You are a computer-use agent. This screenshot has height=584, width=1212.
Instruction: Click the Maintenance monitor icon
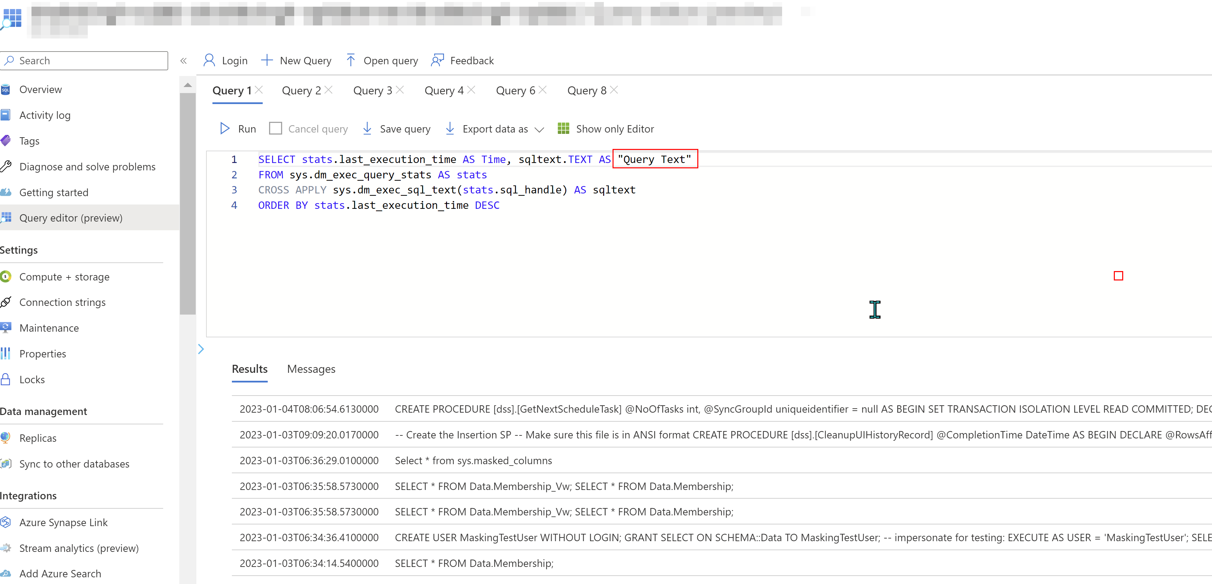point(5,327)
